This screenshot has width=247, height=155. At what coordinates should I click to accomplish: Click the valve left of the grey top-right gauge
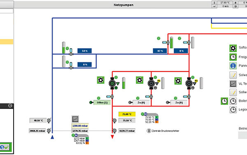187,42
